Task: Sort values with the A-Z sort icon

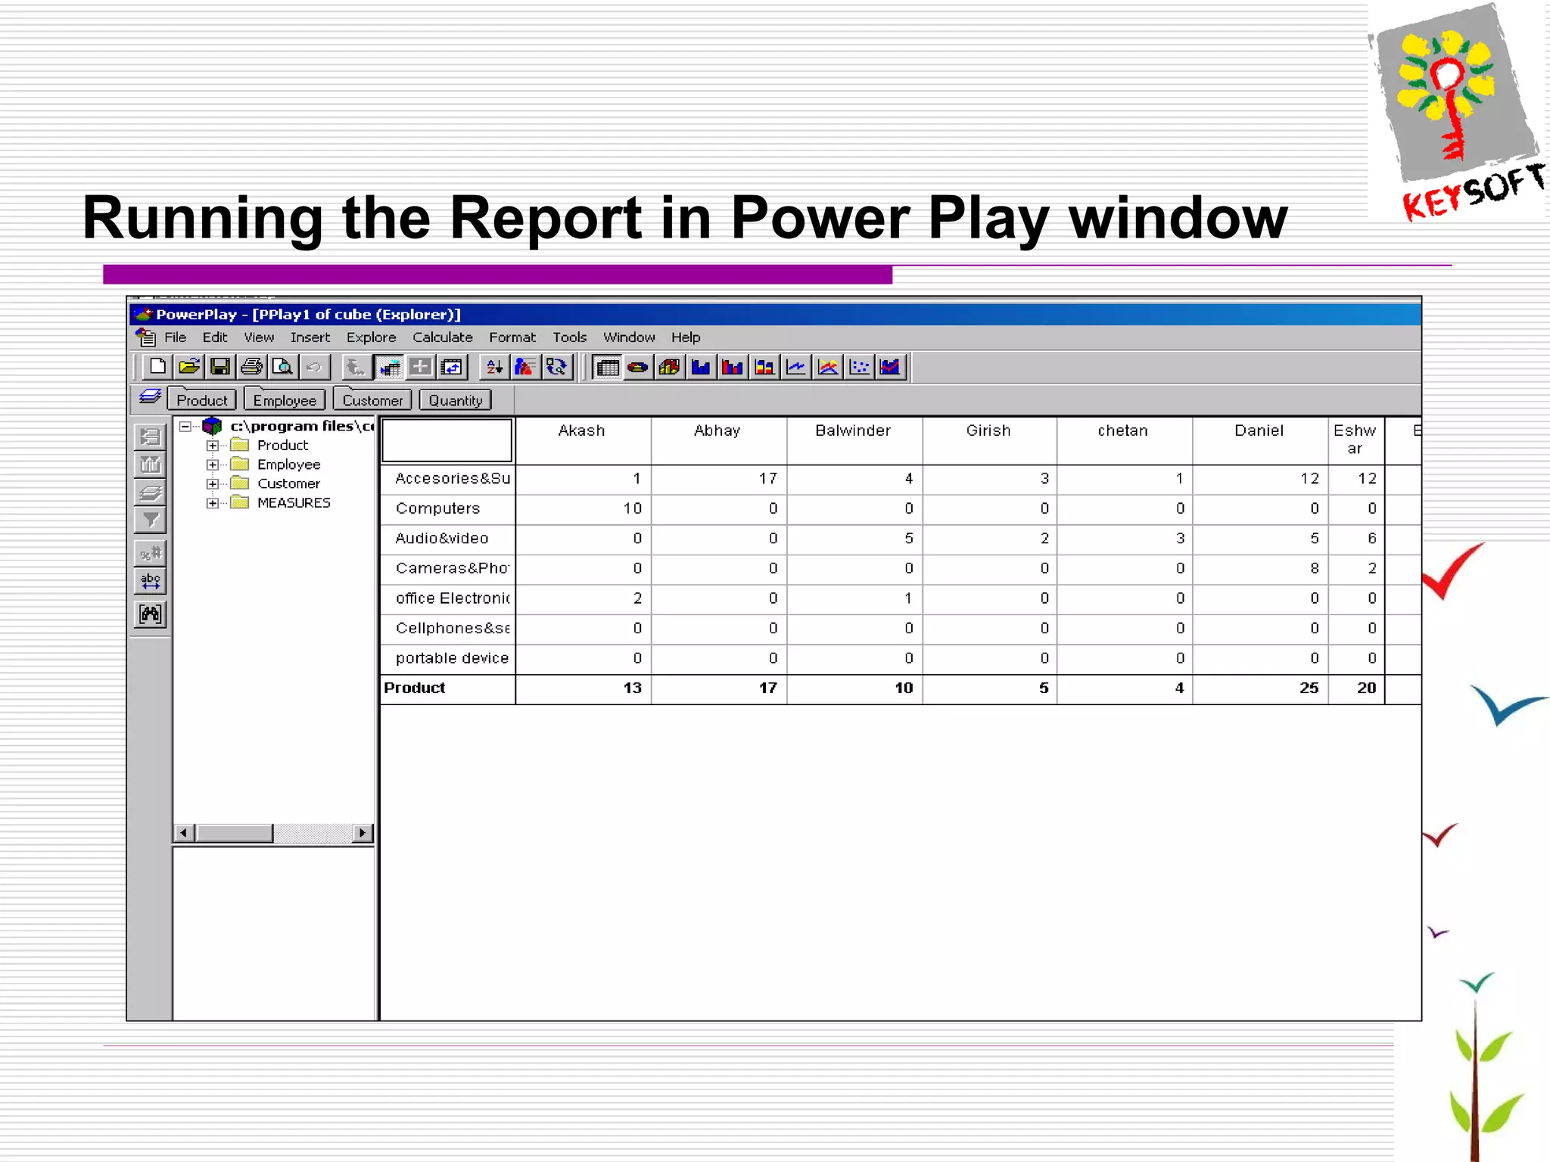Action: [x=494, y=368]
